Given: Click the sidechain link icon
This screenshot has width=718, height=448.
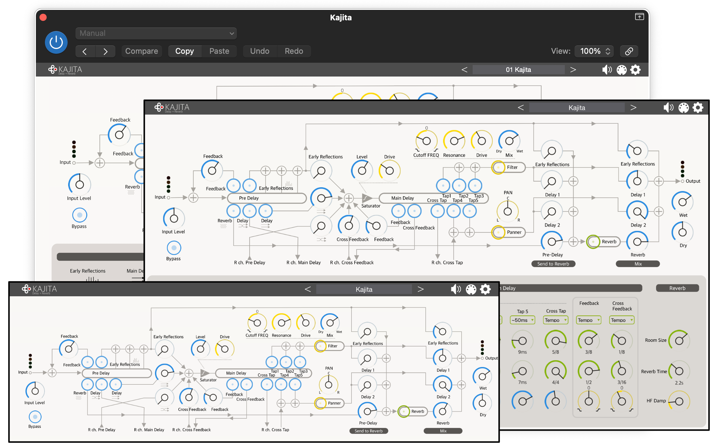Looking at the screenshot, I should [629, 51].
